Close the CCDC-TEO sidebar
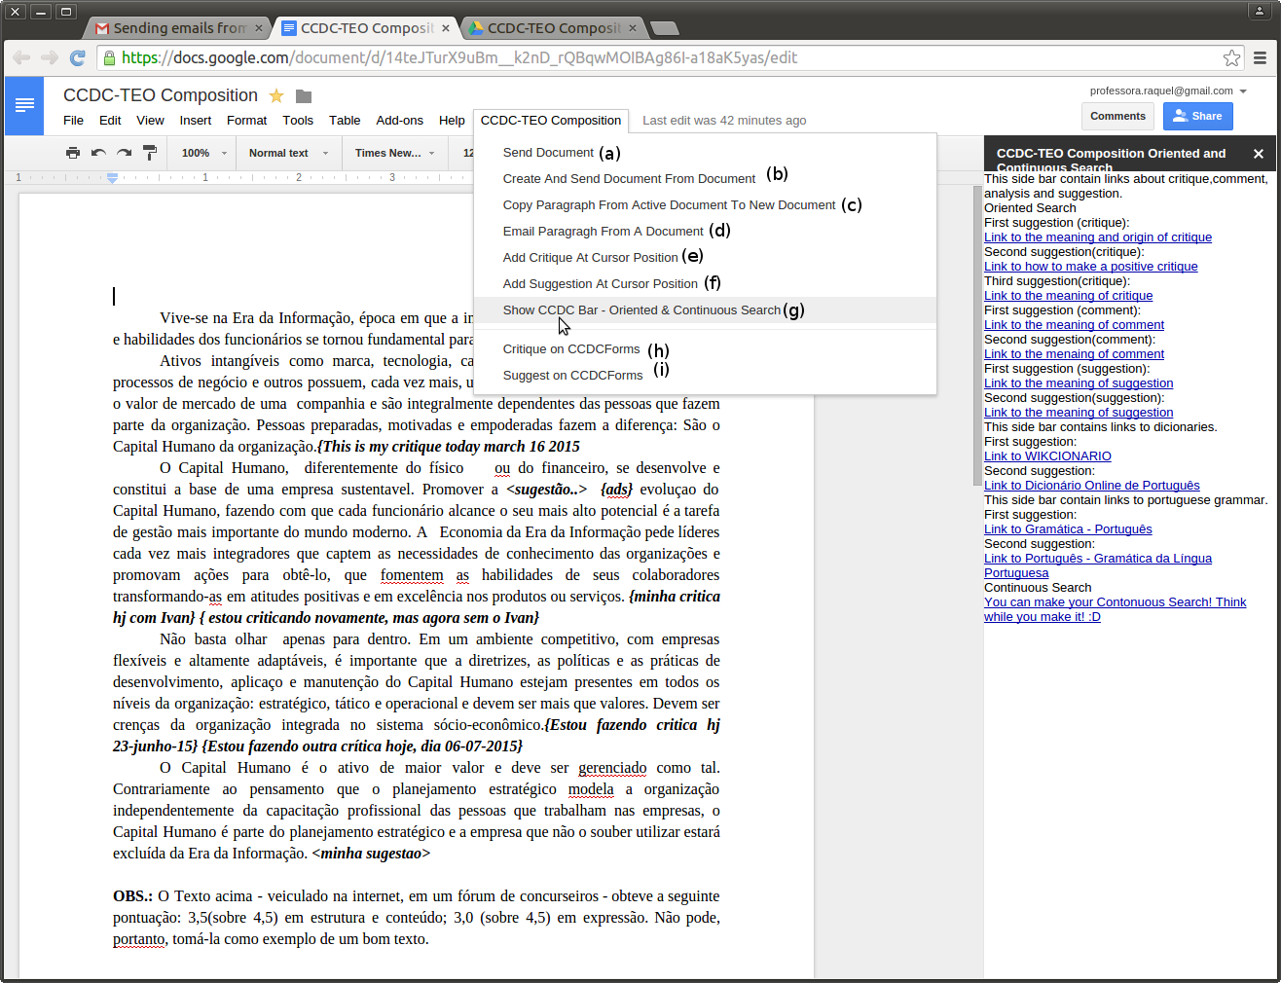1281x983 pixels. pyautogui.click(x=1259, y=153)
